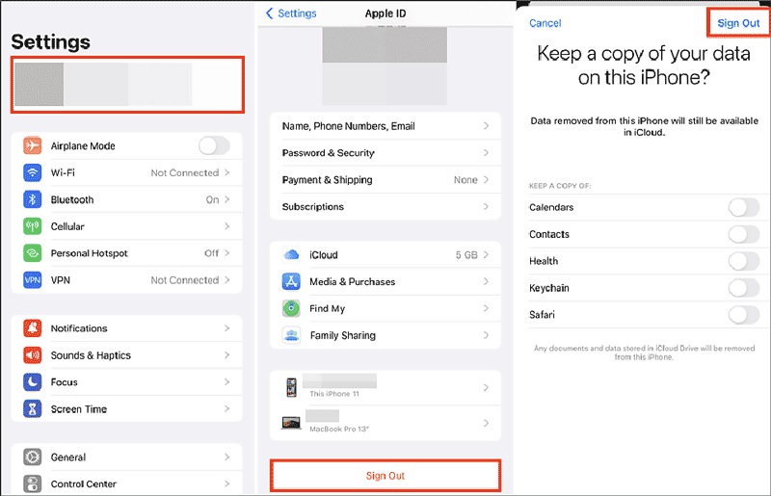This screenshot has width=771, height=496.
Task: Tap Cancel on the keep-a-copy dialog
Action: [x=545, y=23]
